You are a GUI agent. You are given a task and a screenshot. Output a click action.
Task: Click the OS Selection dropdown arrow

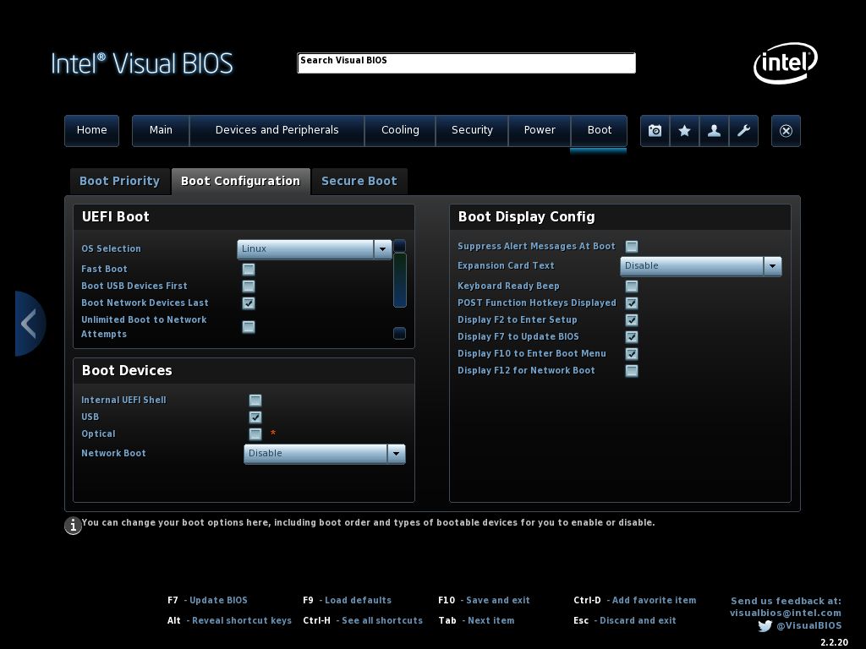[x=383, y=249]
